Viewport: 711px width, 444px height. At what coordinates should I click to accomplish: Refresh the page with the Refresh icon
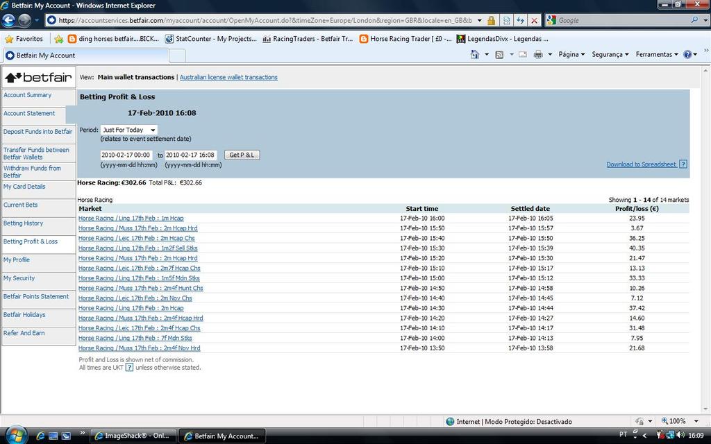pos(520,20)
